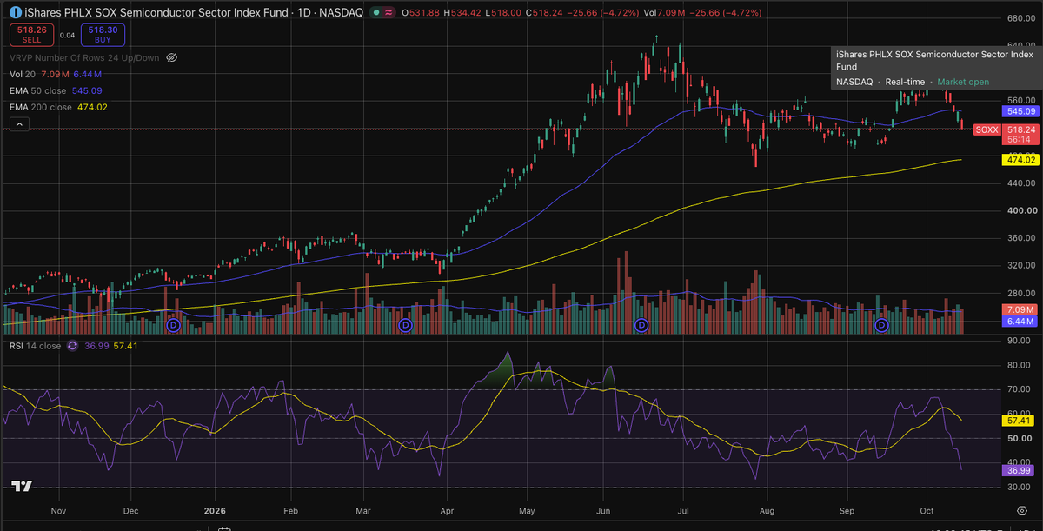This screenshot has width=1043, height=531.
Task: Click the yellow 57.41 RSI axis label
Action: coord(1019,421)
